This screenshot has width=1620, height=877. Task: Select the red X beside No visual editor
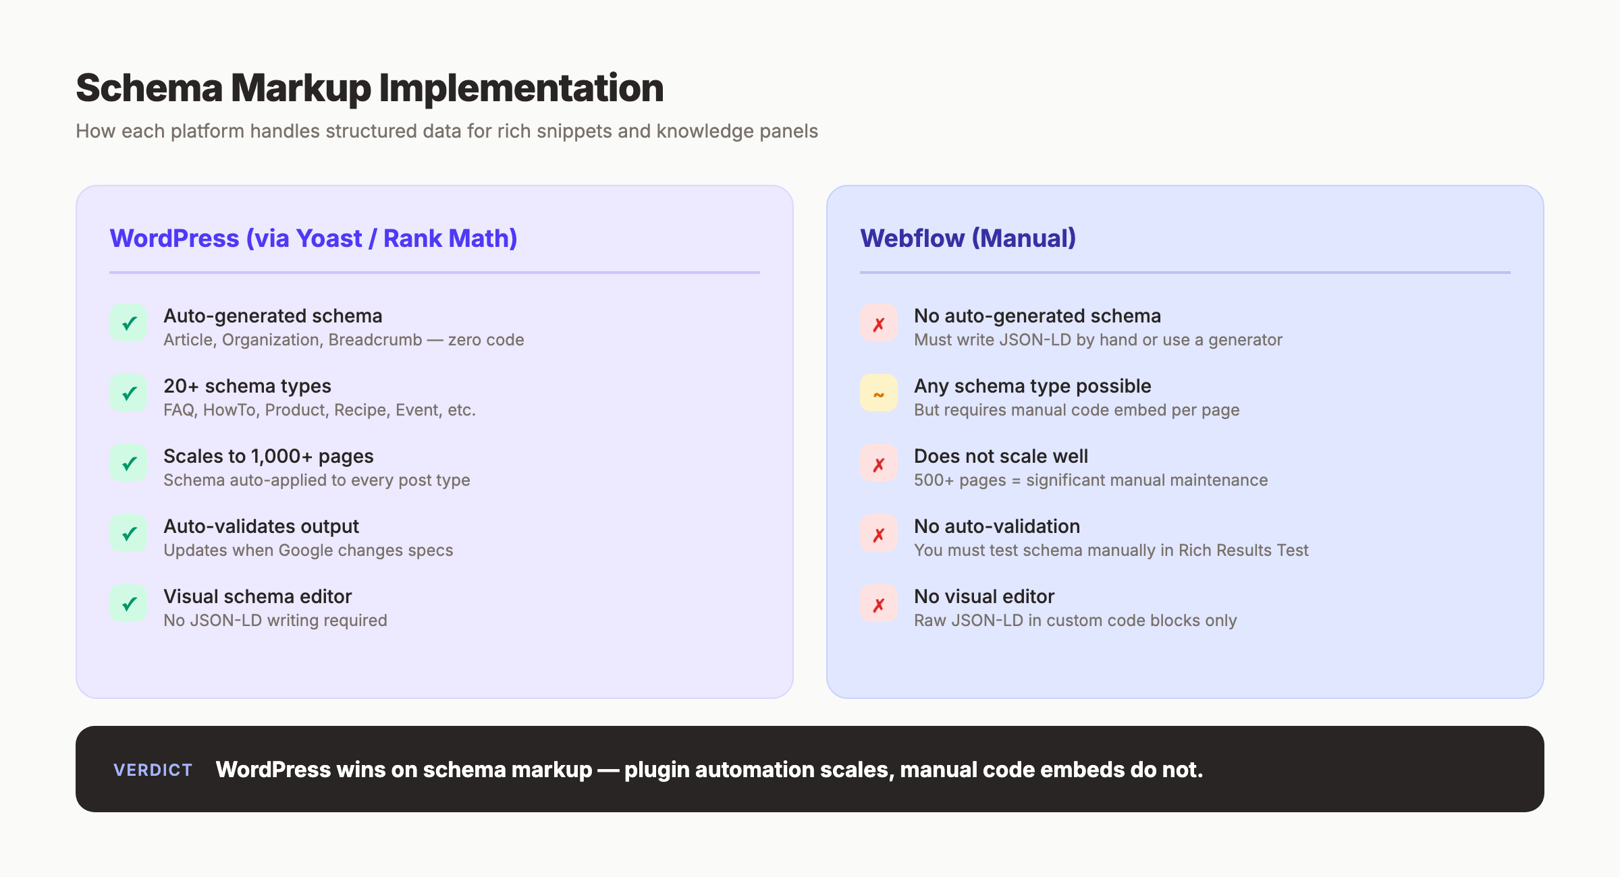coord(879,604)
